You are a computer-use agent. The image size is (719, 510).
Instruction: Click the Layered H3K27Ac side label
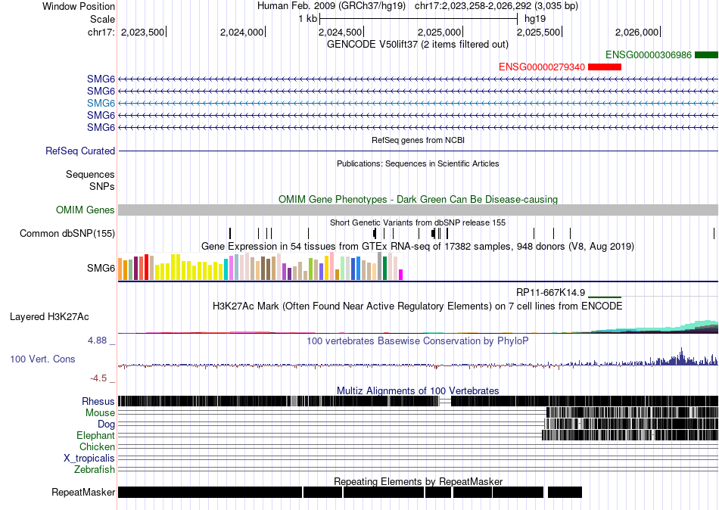[x=49, y=317]
